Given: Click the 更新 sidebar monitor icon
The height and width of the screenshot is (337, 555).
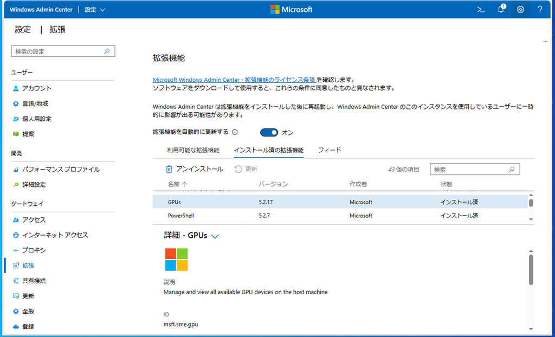Looking at the screenshot, I should [16, 296].
